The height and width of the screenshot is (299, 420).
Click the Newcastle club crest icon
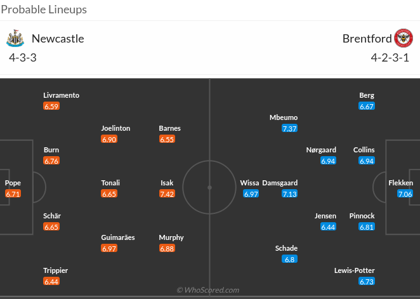(x=15, y=39)
